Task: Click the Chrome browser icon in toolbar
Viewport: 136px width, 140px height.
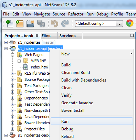Action: pyautogui.click(x=130, y=23)
